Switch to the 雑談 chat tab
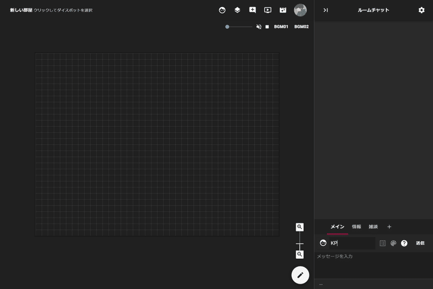Image resolution: width=433 pixels, height=289 pixels. pyautogui.click(x=373, y=227)
